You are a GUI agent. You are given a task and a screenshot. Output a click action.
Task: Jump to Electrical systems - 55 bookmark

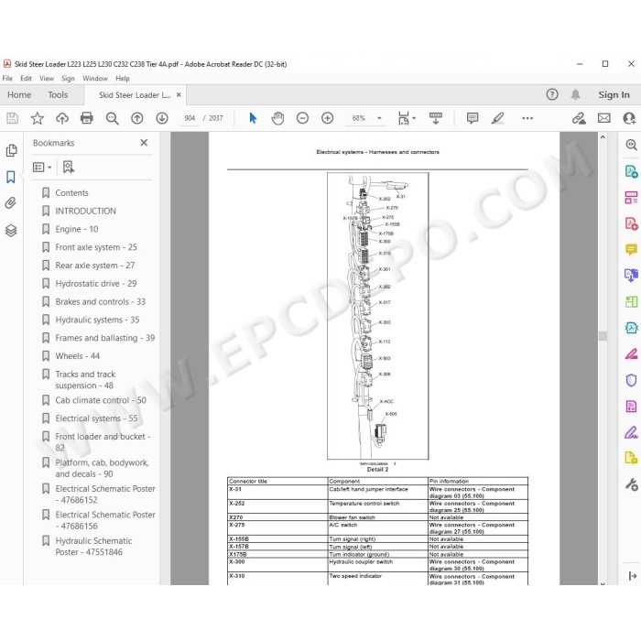(96, 418)
